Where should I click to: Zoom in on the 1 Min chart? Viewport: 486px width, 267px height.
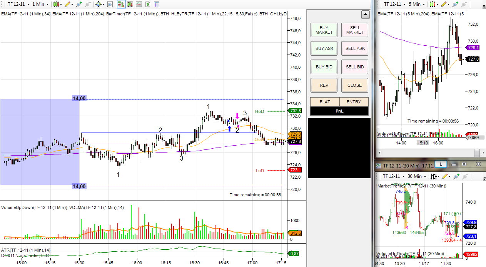click(x=79, y=4)
